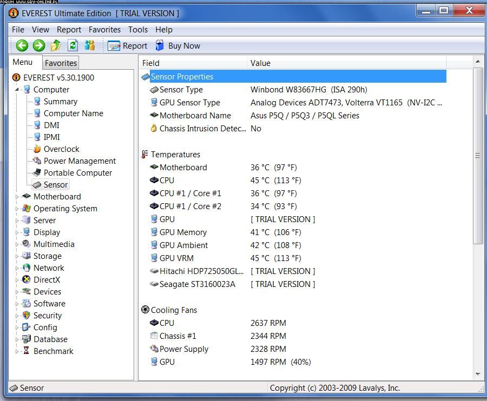Viewport: 487px width, 401px height.
Task: Select the GPU Sensor Type row
Action: coord(293,103)
